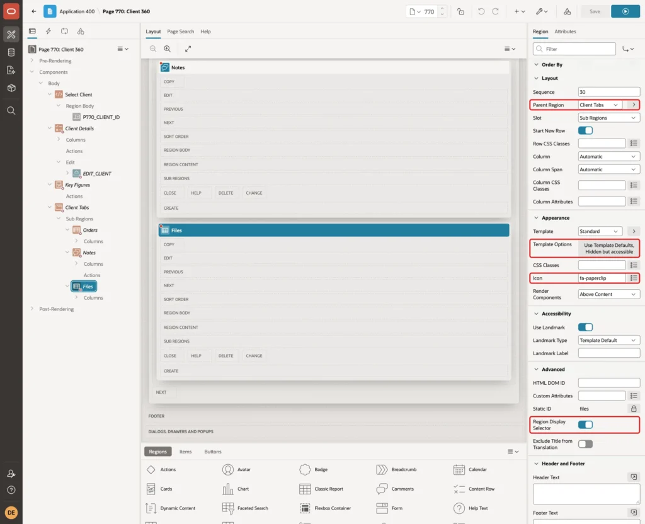Click the Sequence input field

(609, 92)
